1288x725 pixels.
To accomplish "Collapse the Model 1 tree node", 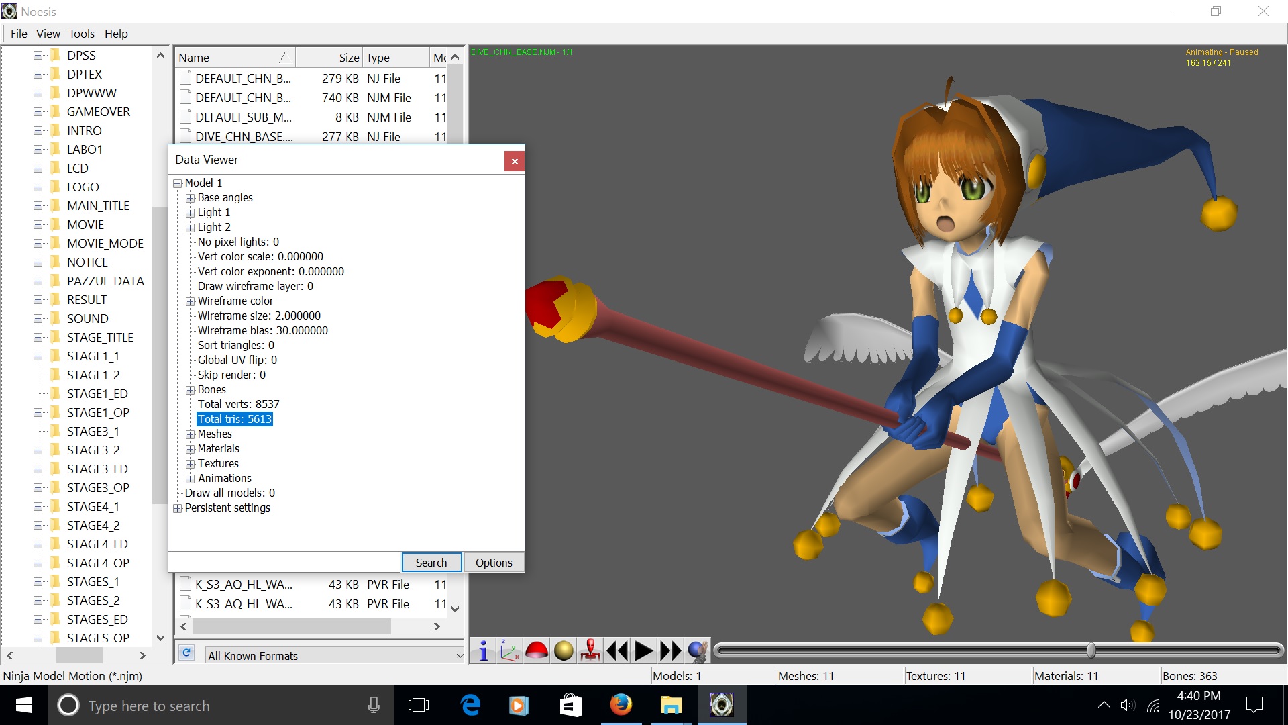I will [x=178, y=183].
